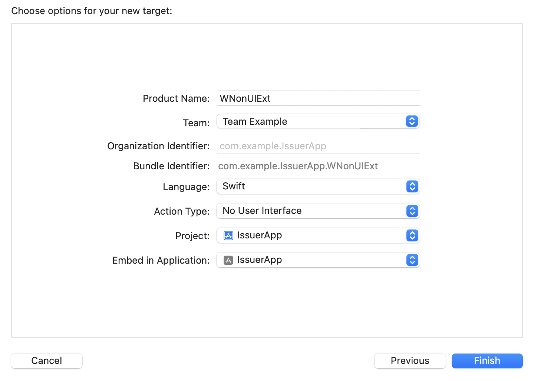Click the Finish button
The width and height of the screenshot is (534, 381).
(x=487, y=361)
